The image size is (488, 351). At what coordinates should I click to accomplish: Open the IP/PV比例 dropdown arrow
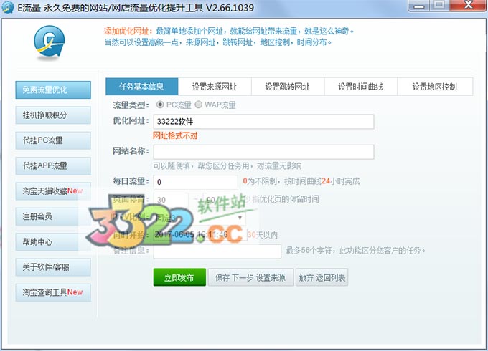pos(240,218)
